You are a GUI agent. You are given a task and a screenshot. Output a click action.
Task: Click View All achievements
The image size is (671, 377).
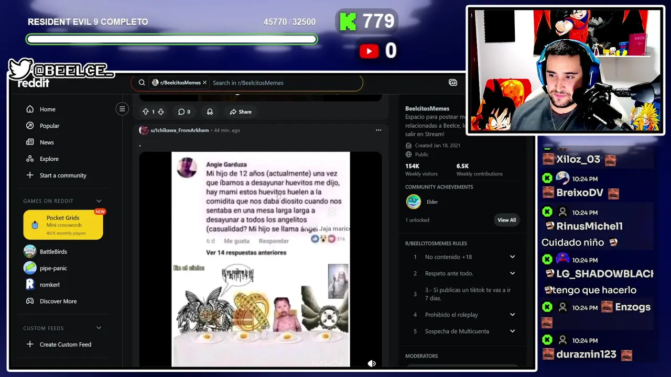tap(506, 220)
